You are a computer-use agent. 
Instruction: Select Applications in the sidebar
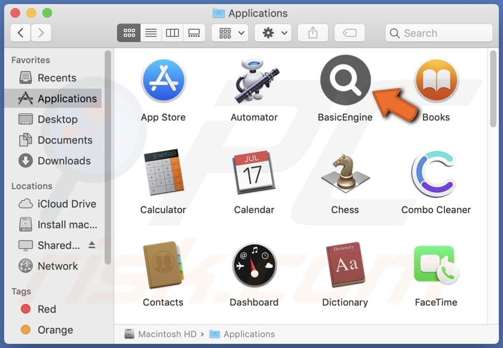53,99
